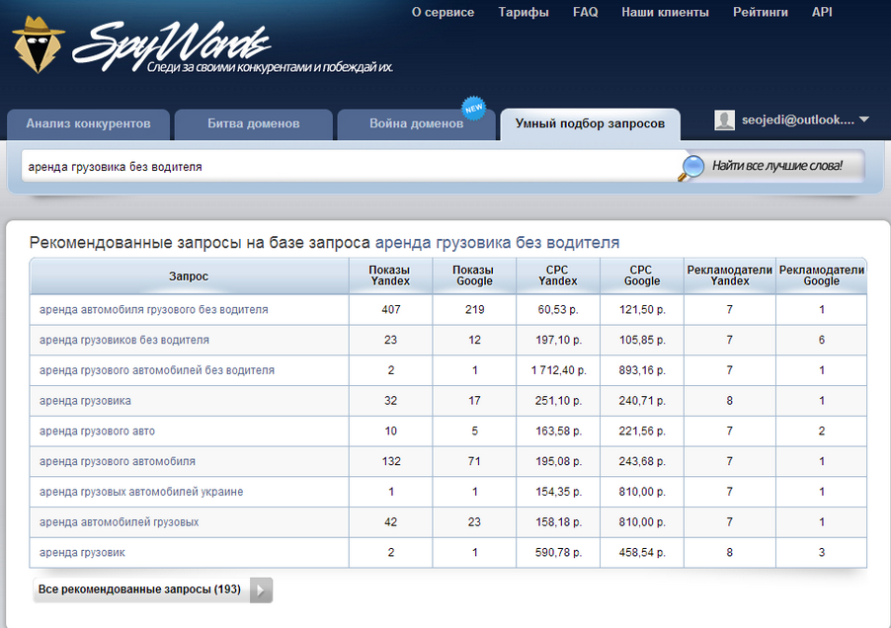This screenshot has height=628, width=891.
Task: Click Все рекомендованные запросы (193) button
Action: [153, 589]
